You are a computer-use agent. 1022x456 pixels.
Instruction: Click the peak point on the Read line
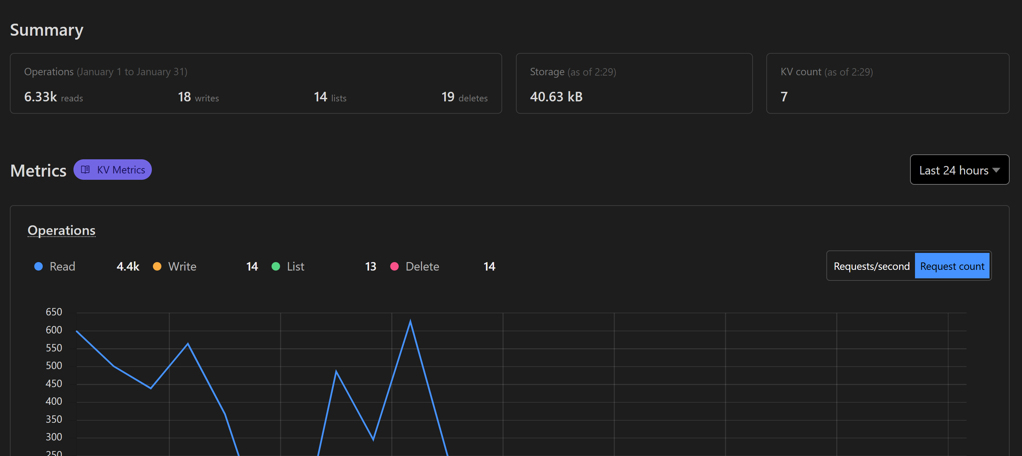point(410,321)
